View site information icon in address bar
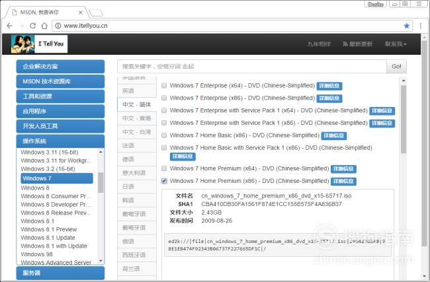The image size is (430, 282). (58, 26)
